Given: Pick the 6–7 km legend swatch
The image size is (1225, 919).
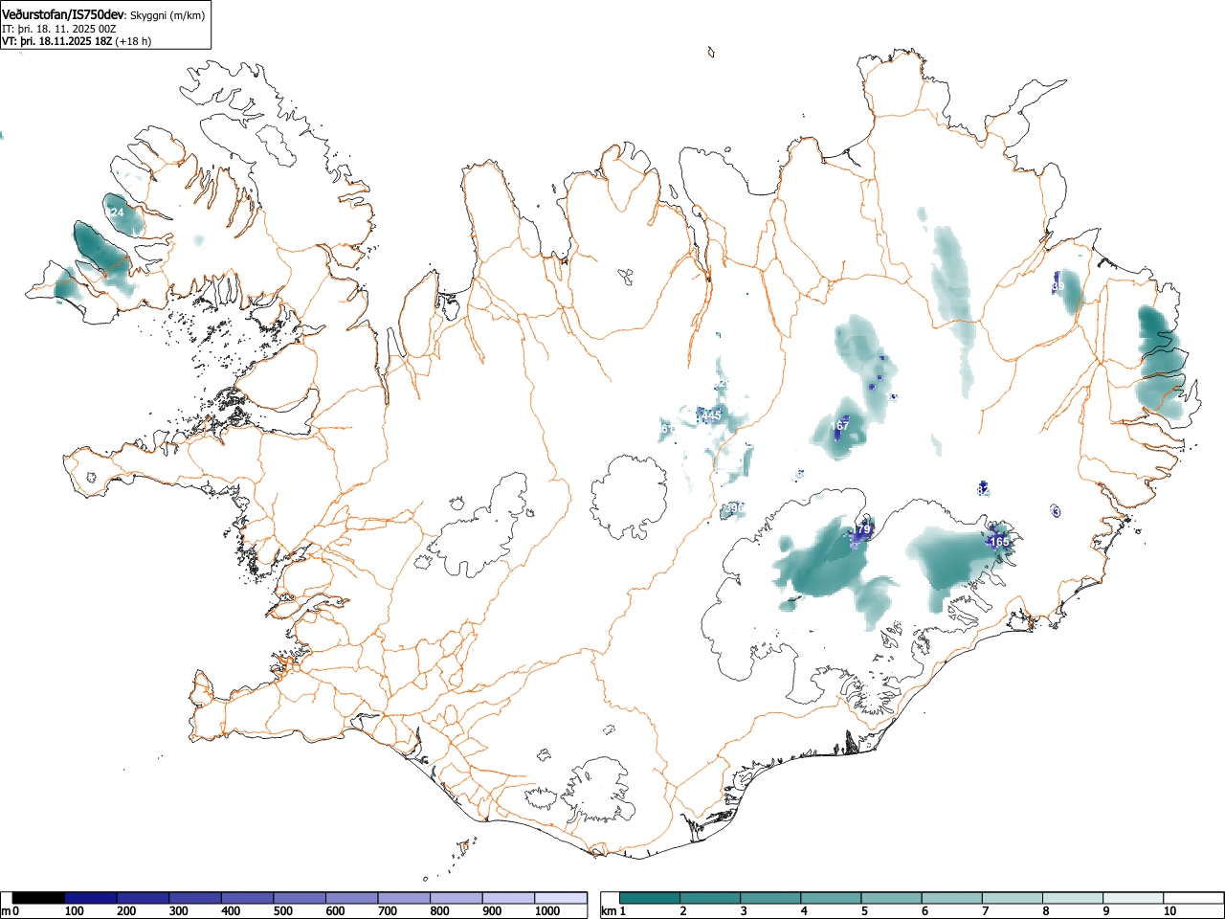Looking at the screenshot, I should (x=951, y=898).
